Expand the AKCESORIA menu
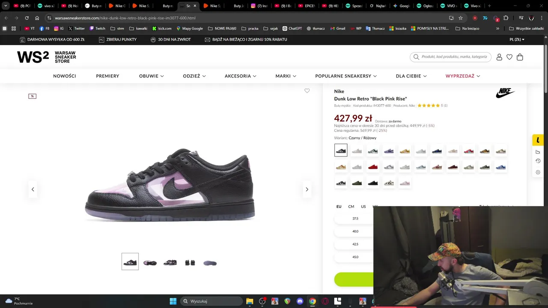The height and width of the screenshot is (308, 548). click(241, 76)
